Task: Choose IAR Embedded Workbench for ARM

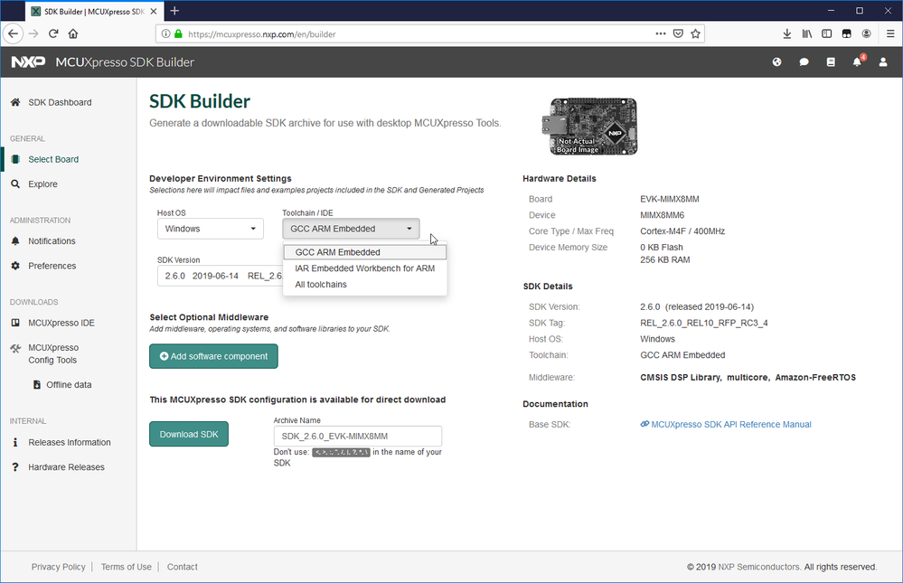Action: 365,268
